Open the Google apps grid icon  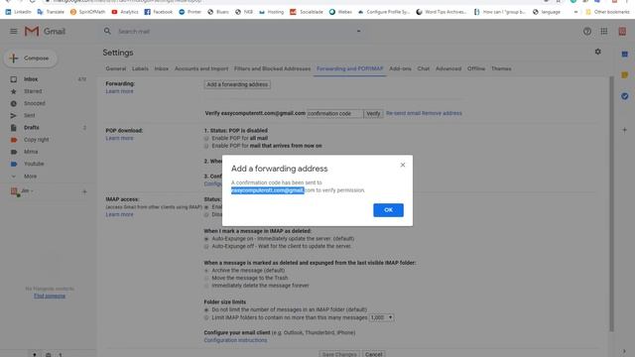tap(604, 32)
